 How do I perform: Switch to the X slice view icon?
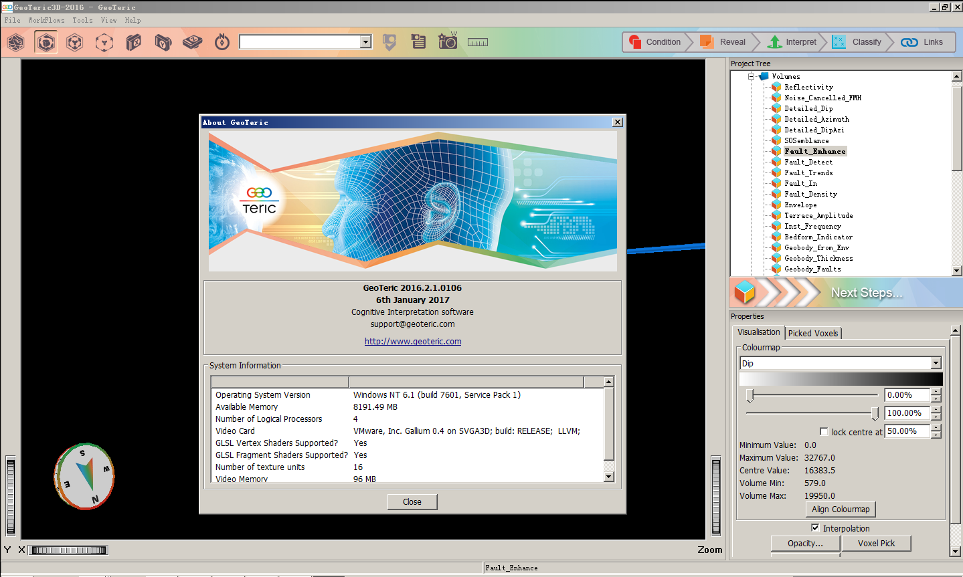pyautogui.click(x=134, y=43)
